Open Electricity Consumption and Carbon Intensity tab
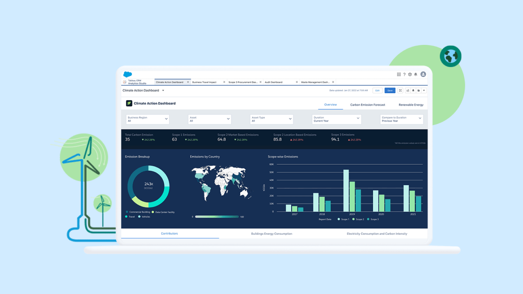 click(377, 233)
